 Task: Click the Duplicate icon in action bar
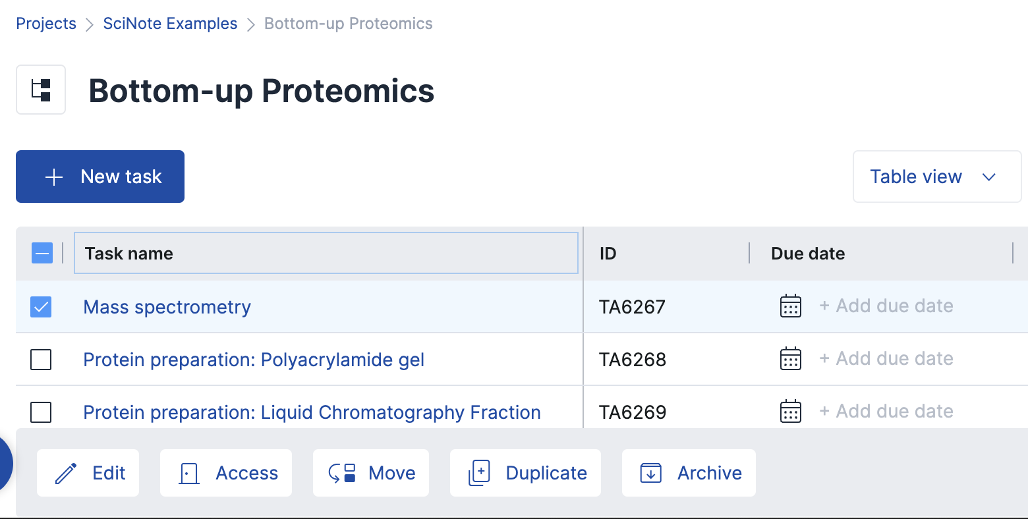point(479,473)
